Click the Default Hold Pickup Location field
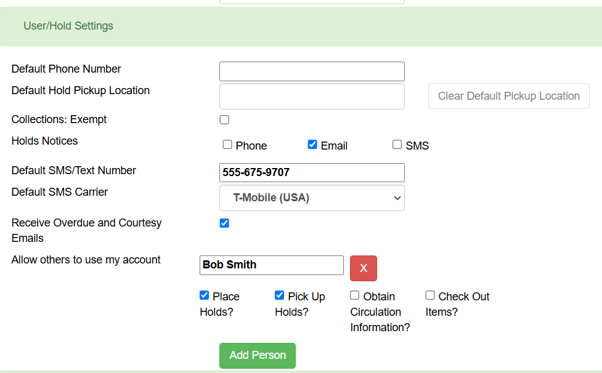 pyautogui.click(x=312, y=97)
